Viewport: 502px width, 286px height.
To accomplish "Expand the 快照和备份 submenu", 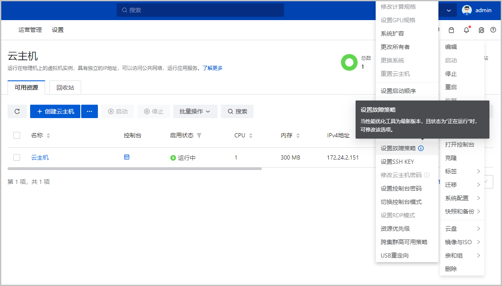I will [x=462, y=211].
